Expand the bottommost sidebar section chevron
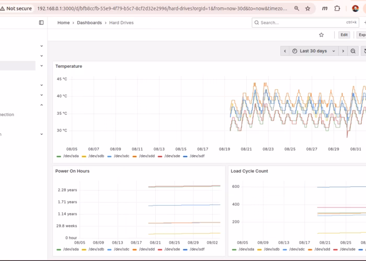This screenshot has height=261, width=366. pos(41,134)
